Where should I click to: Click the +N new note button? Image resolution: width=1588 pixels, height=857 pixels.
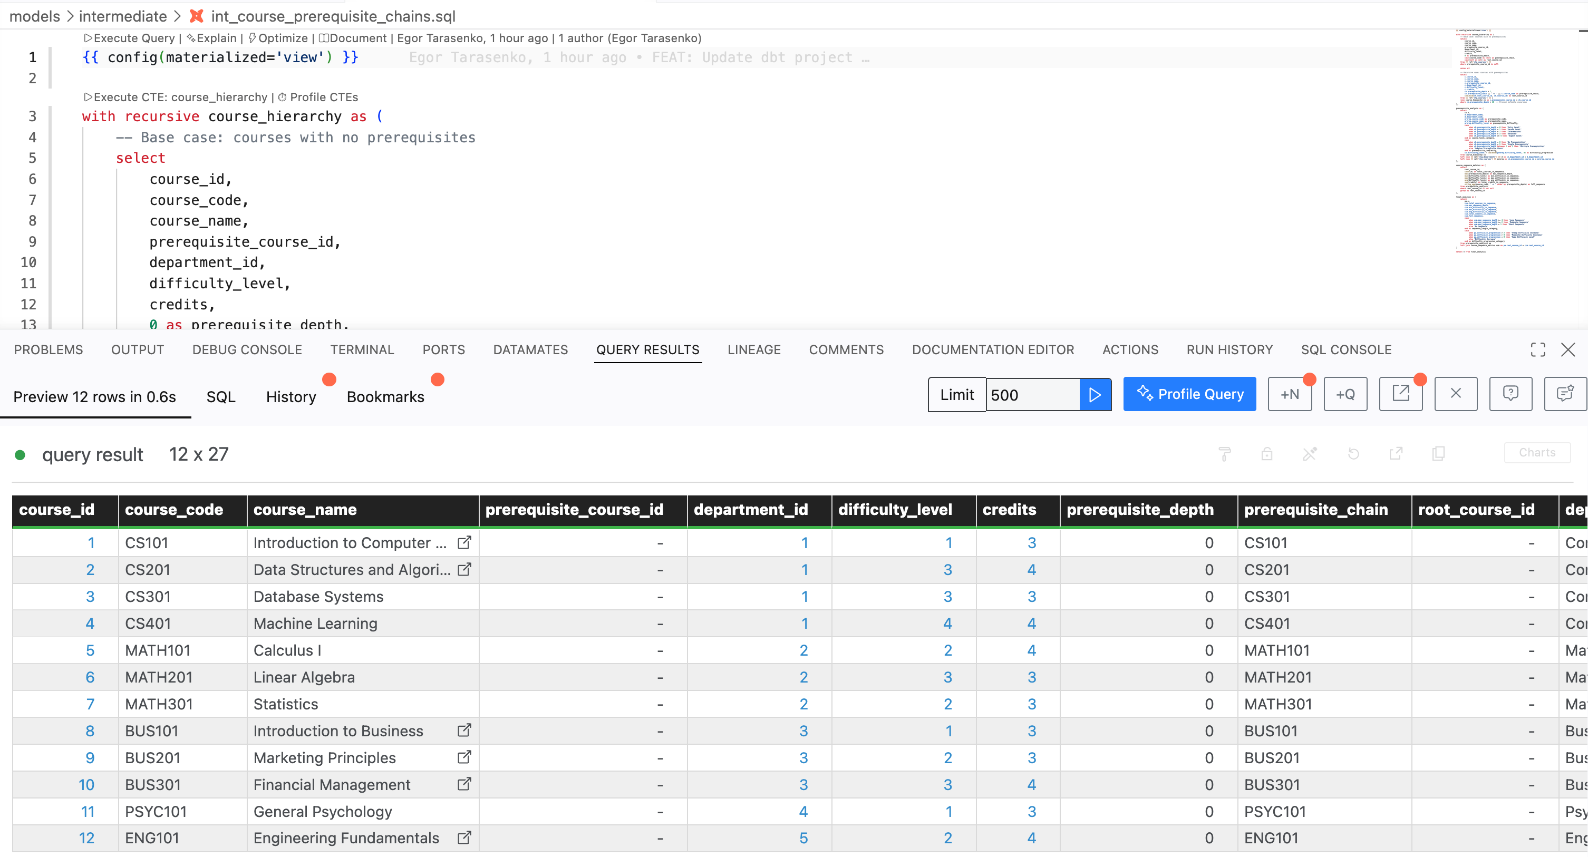pyautogui.click(x=1290, y=394)
